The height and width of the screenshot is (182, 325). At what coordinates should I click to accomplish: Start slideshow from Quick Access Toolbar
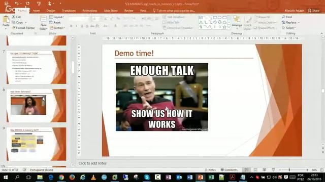(39, 4)
